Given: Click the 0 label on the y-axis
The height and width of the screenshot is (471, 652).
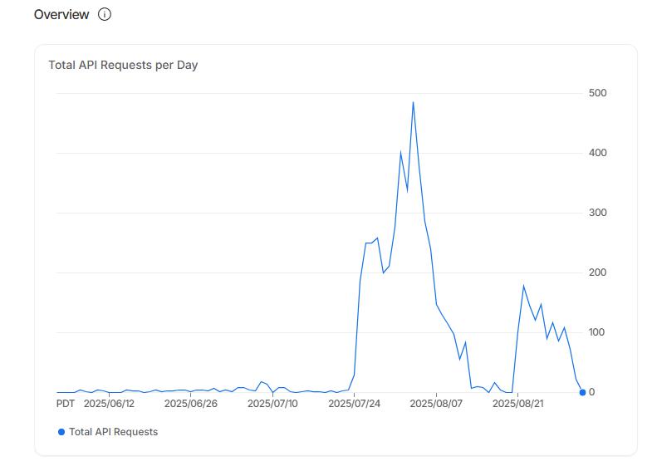Looking at the screenshot, I should coord(592,392).
